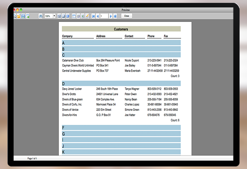Viewport: 247px width, 169px height.
Task: Go to the first page
Action: [x=93, y=16]
